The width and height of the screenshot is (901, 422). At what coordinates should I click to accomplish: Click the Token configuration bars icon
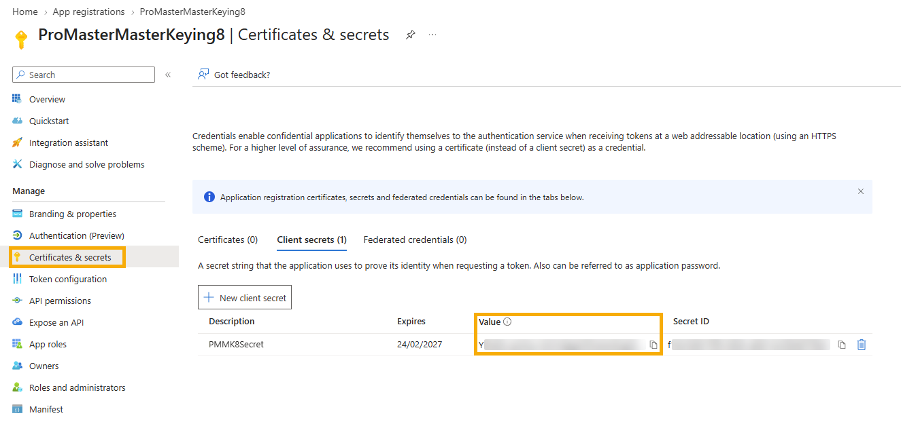point(17,279)
